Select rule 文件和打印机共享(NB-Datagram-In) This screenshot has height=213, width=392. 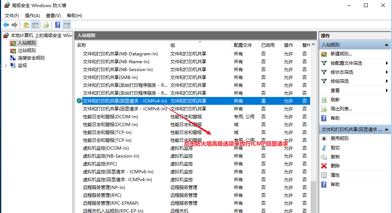(x=120, y=54)
